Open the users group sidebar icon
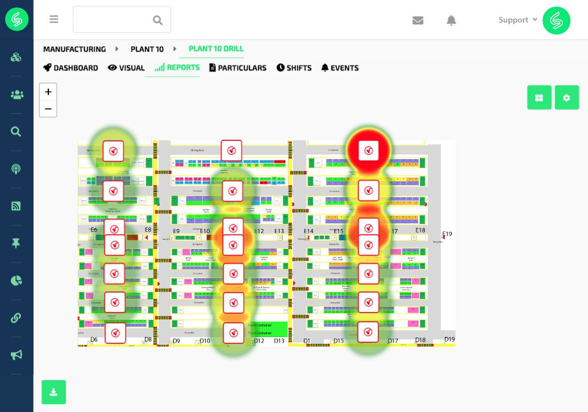The height and width of the screenshot is (412, 588). click(16, 94)
